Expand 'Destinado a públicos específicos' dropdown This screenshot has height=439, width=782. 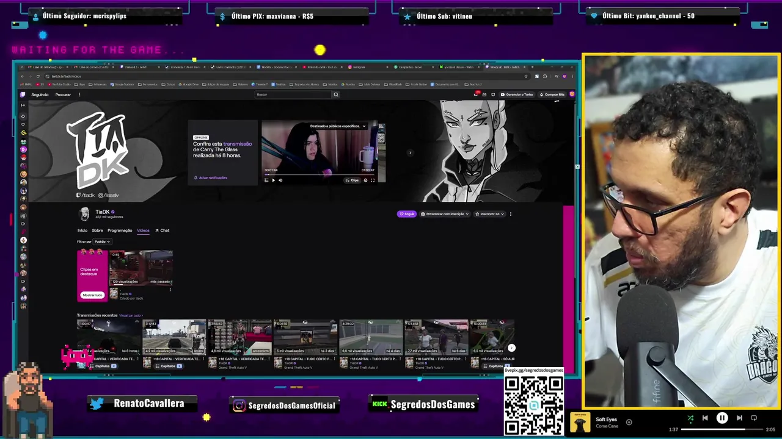[x=337, y=126]
